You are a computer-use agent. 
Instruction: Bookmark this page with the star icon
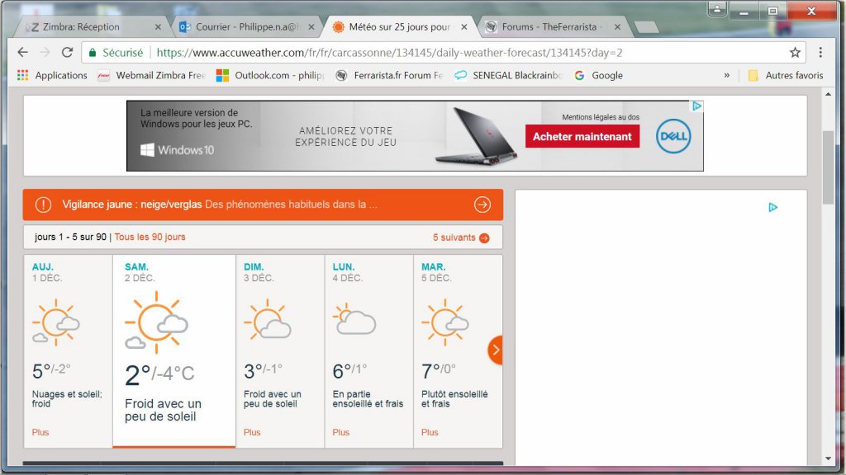pos(795,52)
